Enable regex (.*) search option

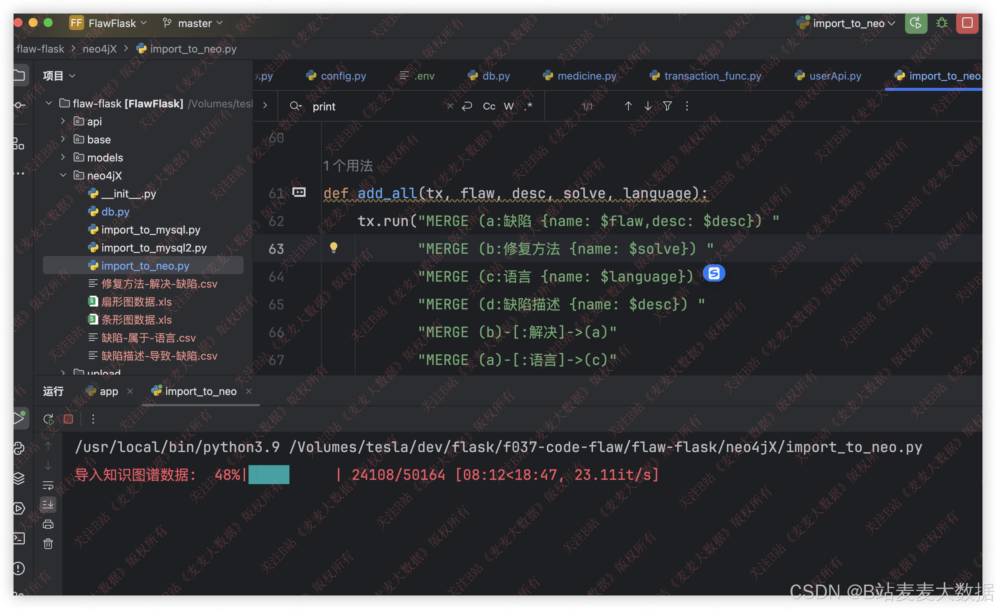[x=528, y=106]
